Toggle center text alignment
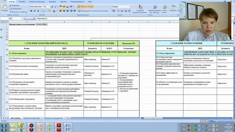This screenshot has height=132, width=235. 64,11
